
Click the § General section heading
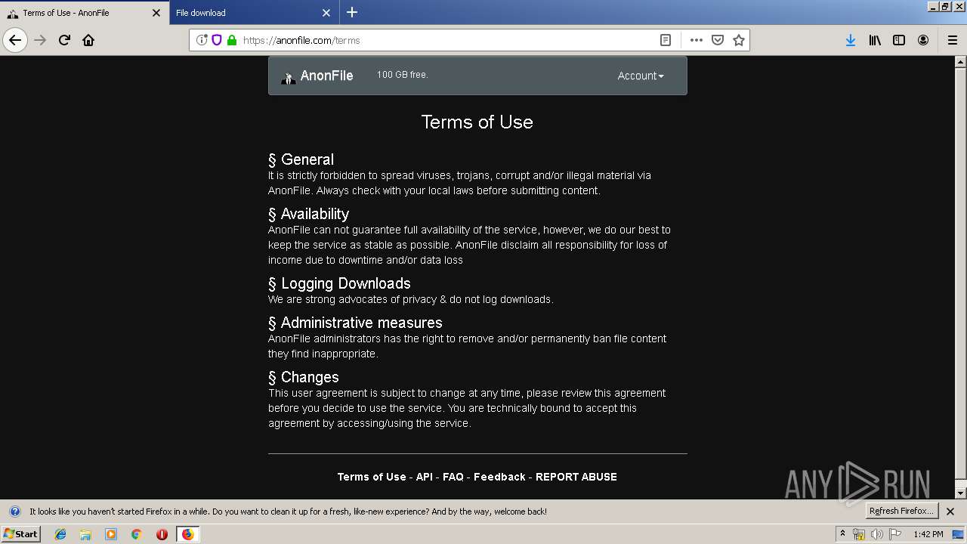point(301,159)
